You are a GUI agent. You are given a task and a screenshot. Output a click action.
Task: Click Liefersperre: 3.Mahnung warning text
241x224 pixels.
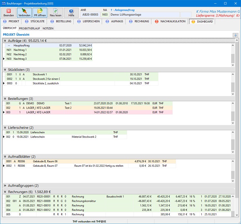click(x=218, y=16)
